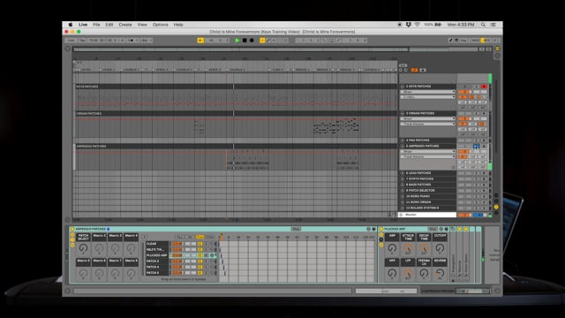
Task: Collapse the Keys Patches track
Action: 403,87
